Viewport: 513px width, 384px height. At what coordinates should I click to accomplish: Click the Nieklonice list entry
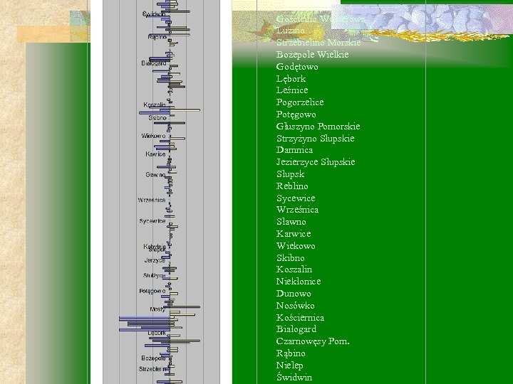click(x=299, y=282)
